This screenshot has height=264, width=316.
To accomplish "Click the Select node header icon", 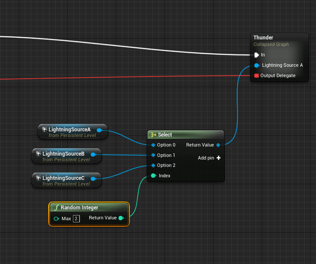I will pos(153,135).
